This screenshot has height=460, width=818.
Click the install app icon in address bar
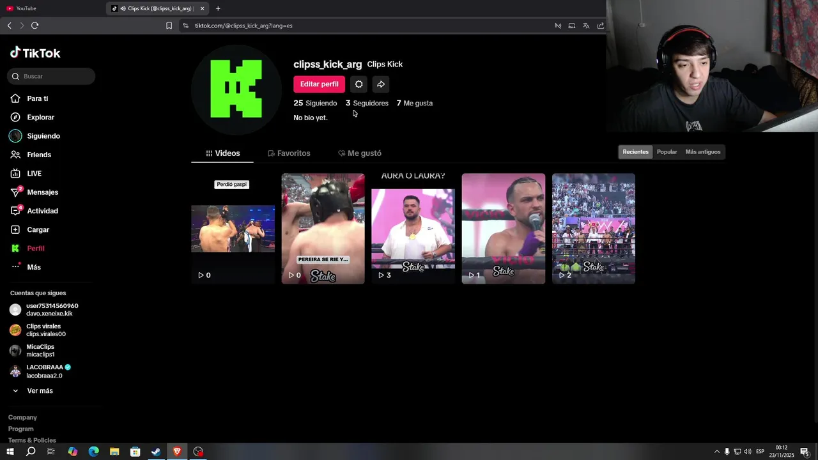[x=572, y=26]
